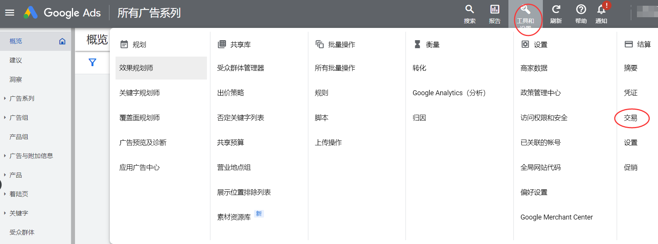Click the Google Ads logo
Screen dimensions: 658x244
[62, 13]
